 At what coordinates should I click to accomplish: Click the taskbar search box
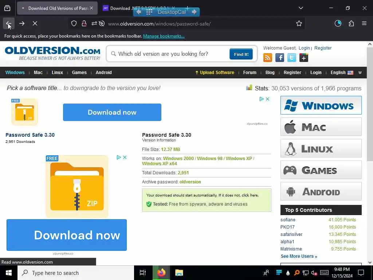76,273
